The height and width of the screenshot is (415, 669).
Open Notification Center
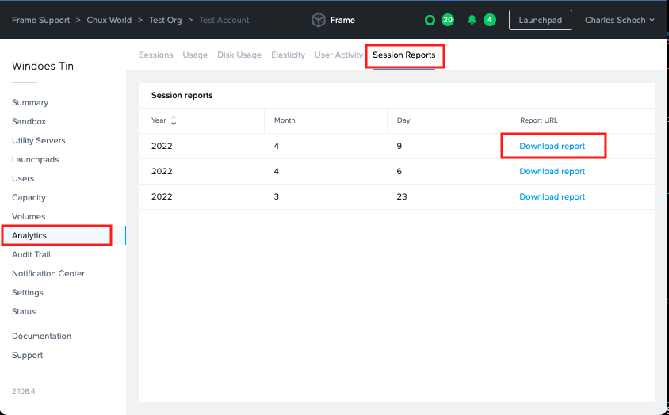click(x=48, y=273)
